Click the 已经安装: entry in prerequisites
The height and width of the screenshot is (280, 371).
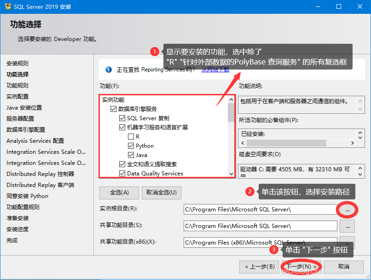coord(253,134)
